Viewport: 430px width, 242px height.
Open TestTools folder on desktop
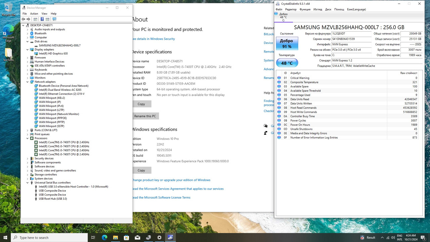click(x=8, y=55)
